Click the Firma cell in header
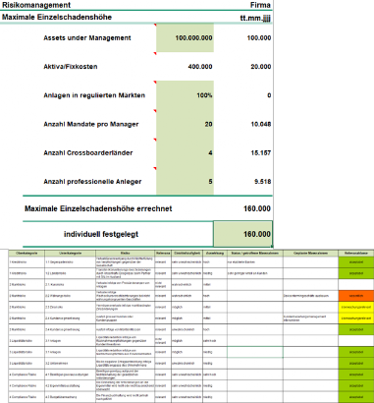Screen dimensions: 374x403 tap(260, 5)
